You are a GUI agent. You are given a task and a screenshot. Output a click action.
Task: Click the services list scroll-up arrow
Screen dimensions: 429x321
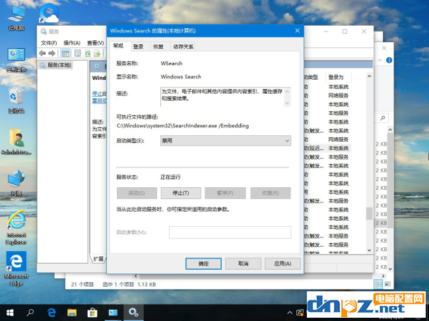369,76
